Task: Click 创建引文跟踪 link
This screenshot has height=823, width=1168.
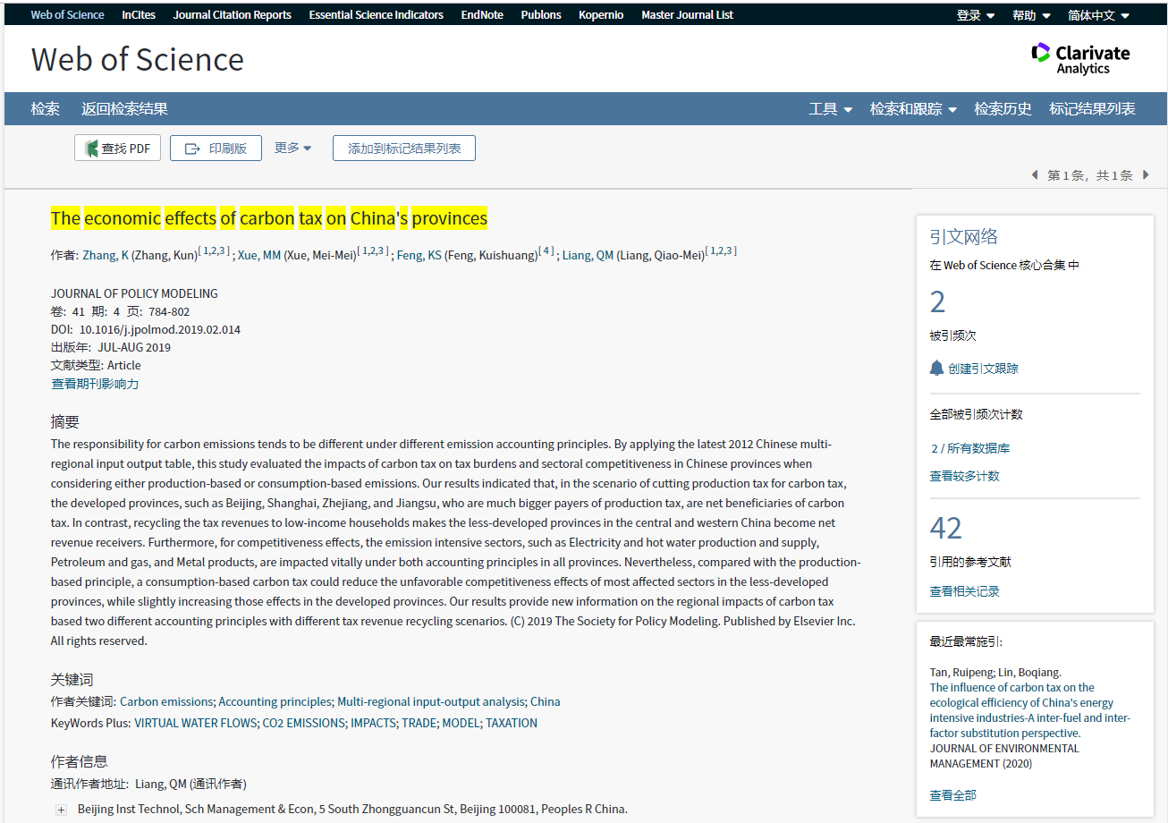Action: [x=983, y=369]
